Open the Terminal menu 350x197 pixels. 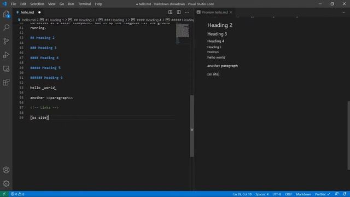(85, 4)
